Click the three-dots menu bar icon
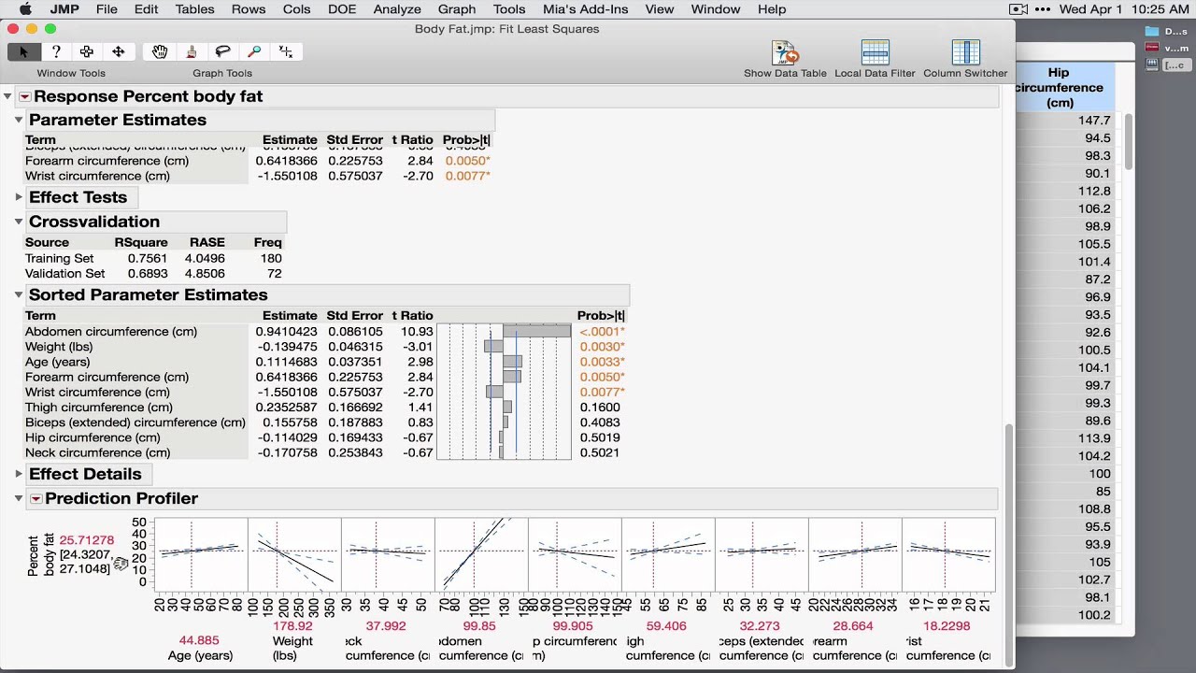The image size is (1196, 673). pos(1042,8)
